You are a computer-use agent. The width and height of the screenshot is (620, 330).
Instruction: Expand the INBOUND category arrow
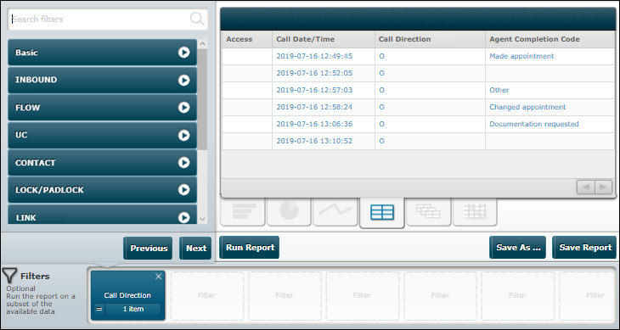(183, 80)
